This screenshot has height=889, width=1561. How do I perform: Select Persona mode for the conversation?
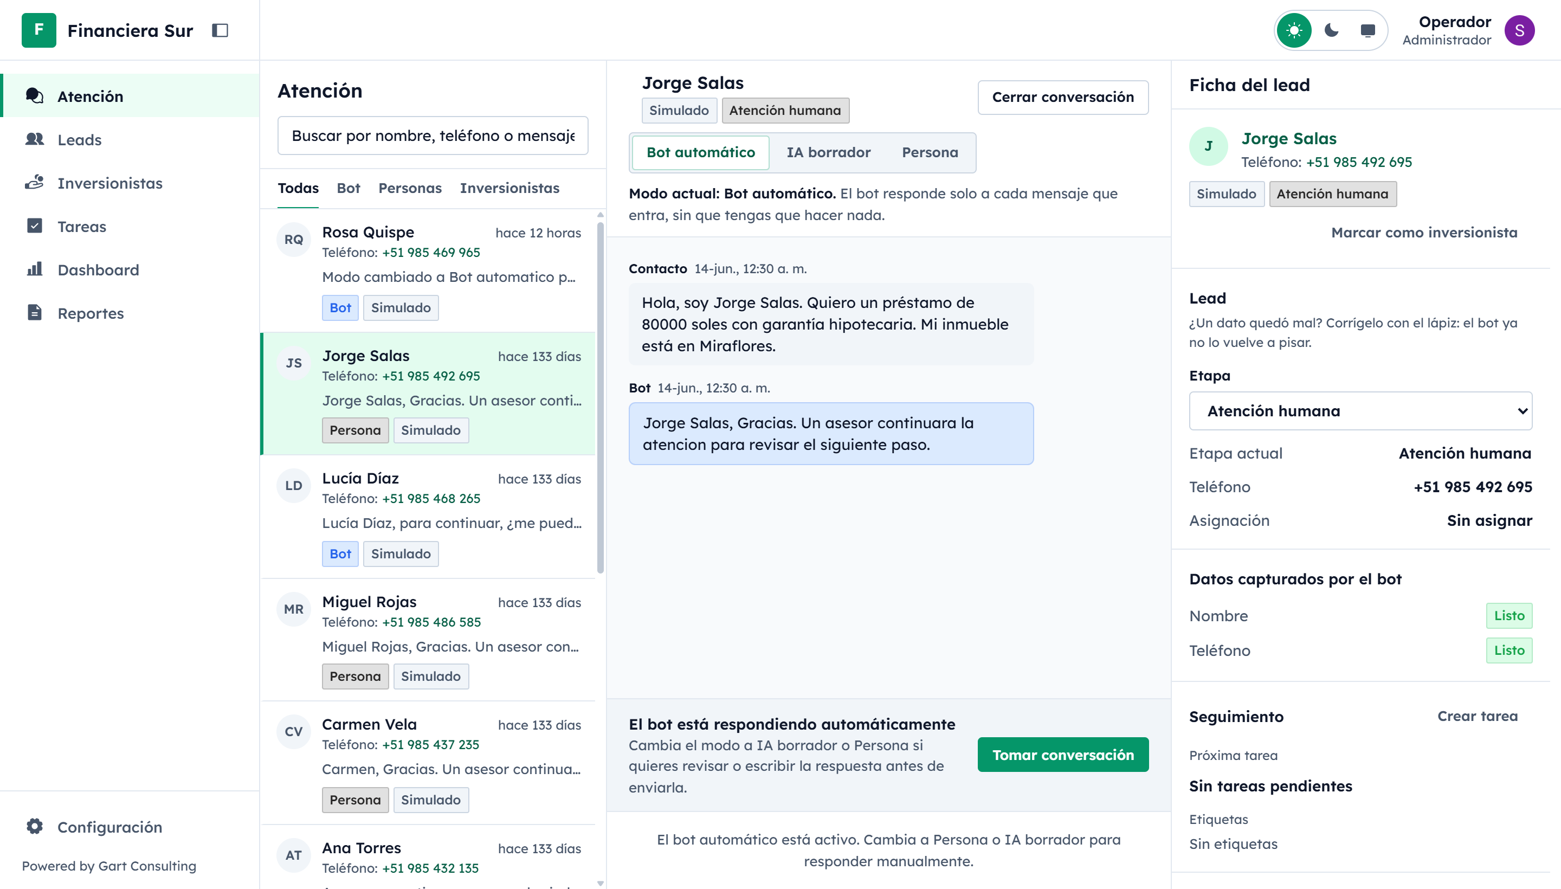coord(930,152)
